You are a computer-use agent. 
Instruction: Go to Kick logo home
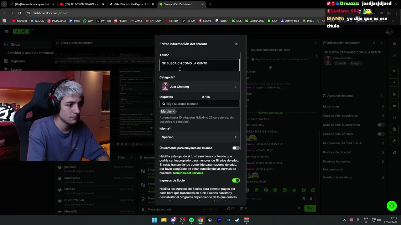pyautogui.click(x=23, y=31)
